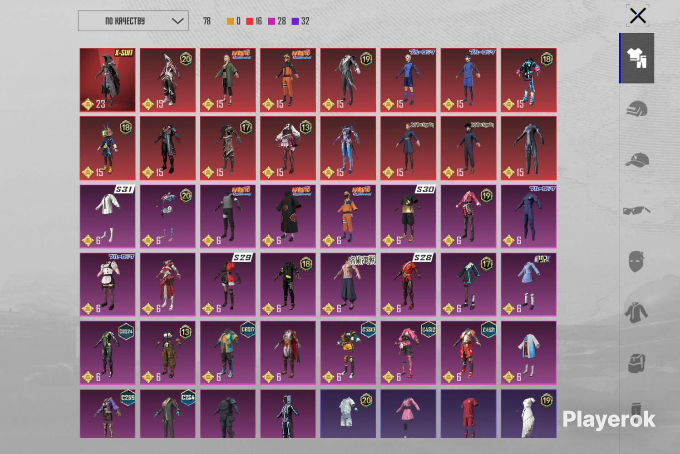This screenshot has height=454, width=680.
Task: Select the C4S11 red-orange outfit
Action: click(x=468, y=353)
